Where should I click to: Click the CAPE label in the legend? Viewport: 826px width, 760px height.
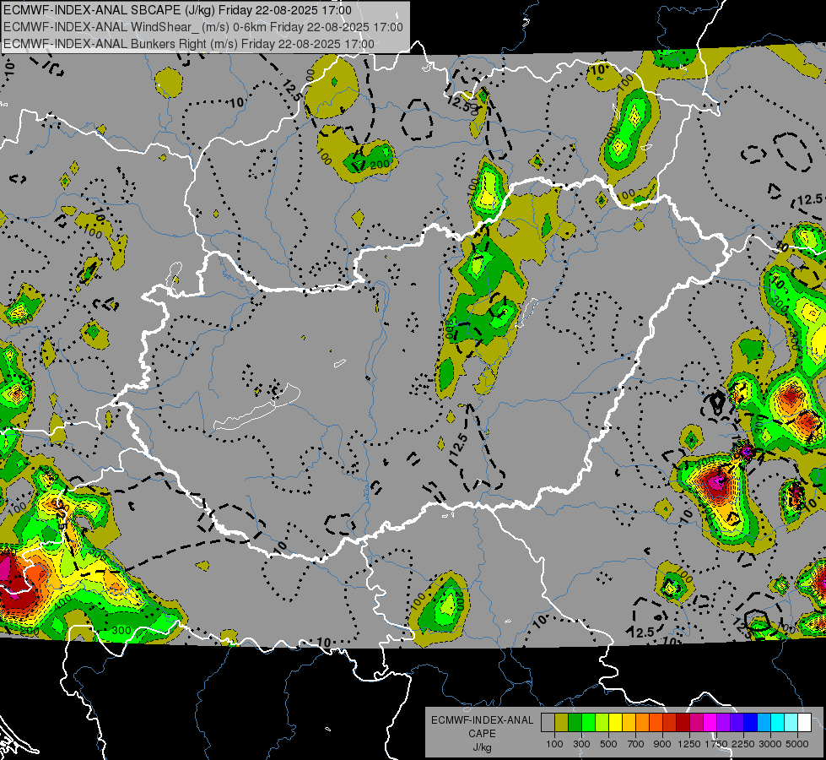coord(482,734)
